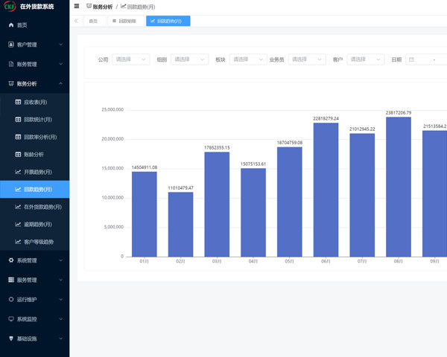Click the gear icon for 系统管理
The width and height of the screenshot is (447, 357).
coord(10,260)
